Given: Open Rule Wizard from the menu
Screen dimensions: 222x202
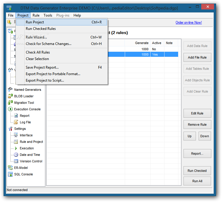Looking at the screenshot, I should click(x=62, y=37).
